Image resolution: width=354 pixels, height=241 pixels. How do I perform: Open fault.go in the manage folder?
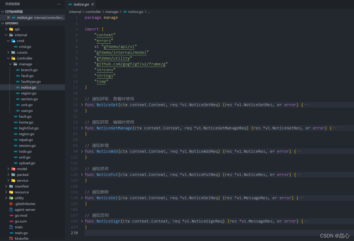(x=27, y=76)
